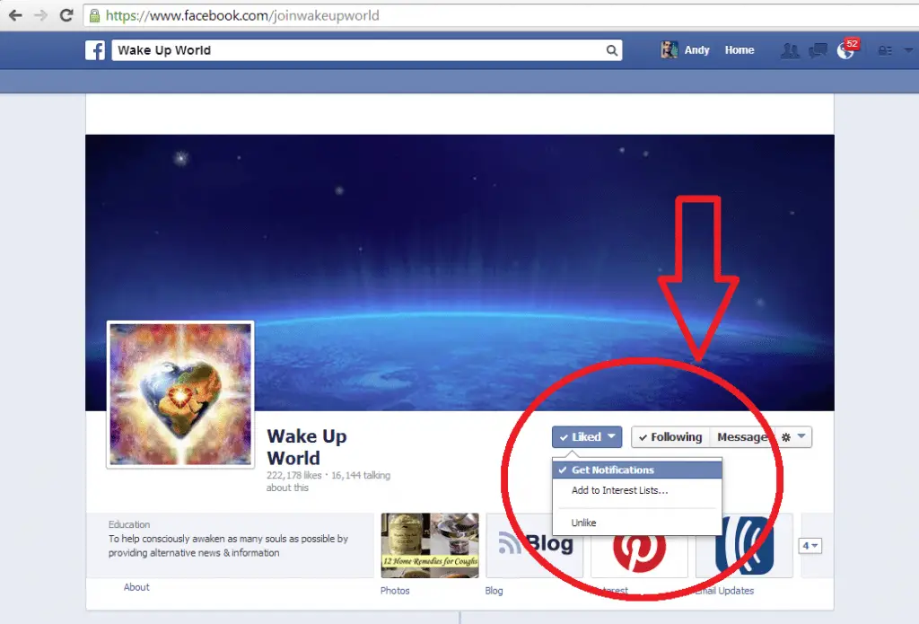Viewport: 919px width, 624px height.
Task: Click the browser back arrow
Action: coord(15,15)
